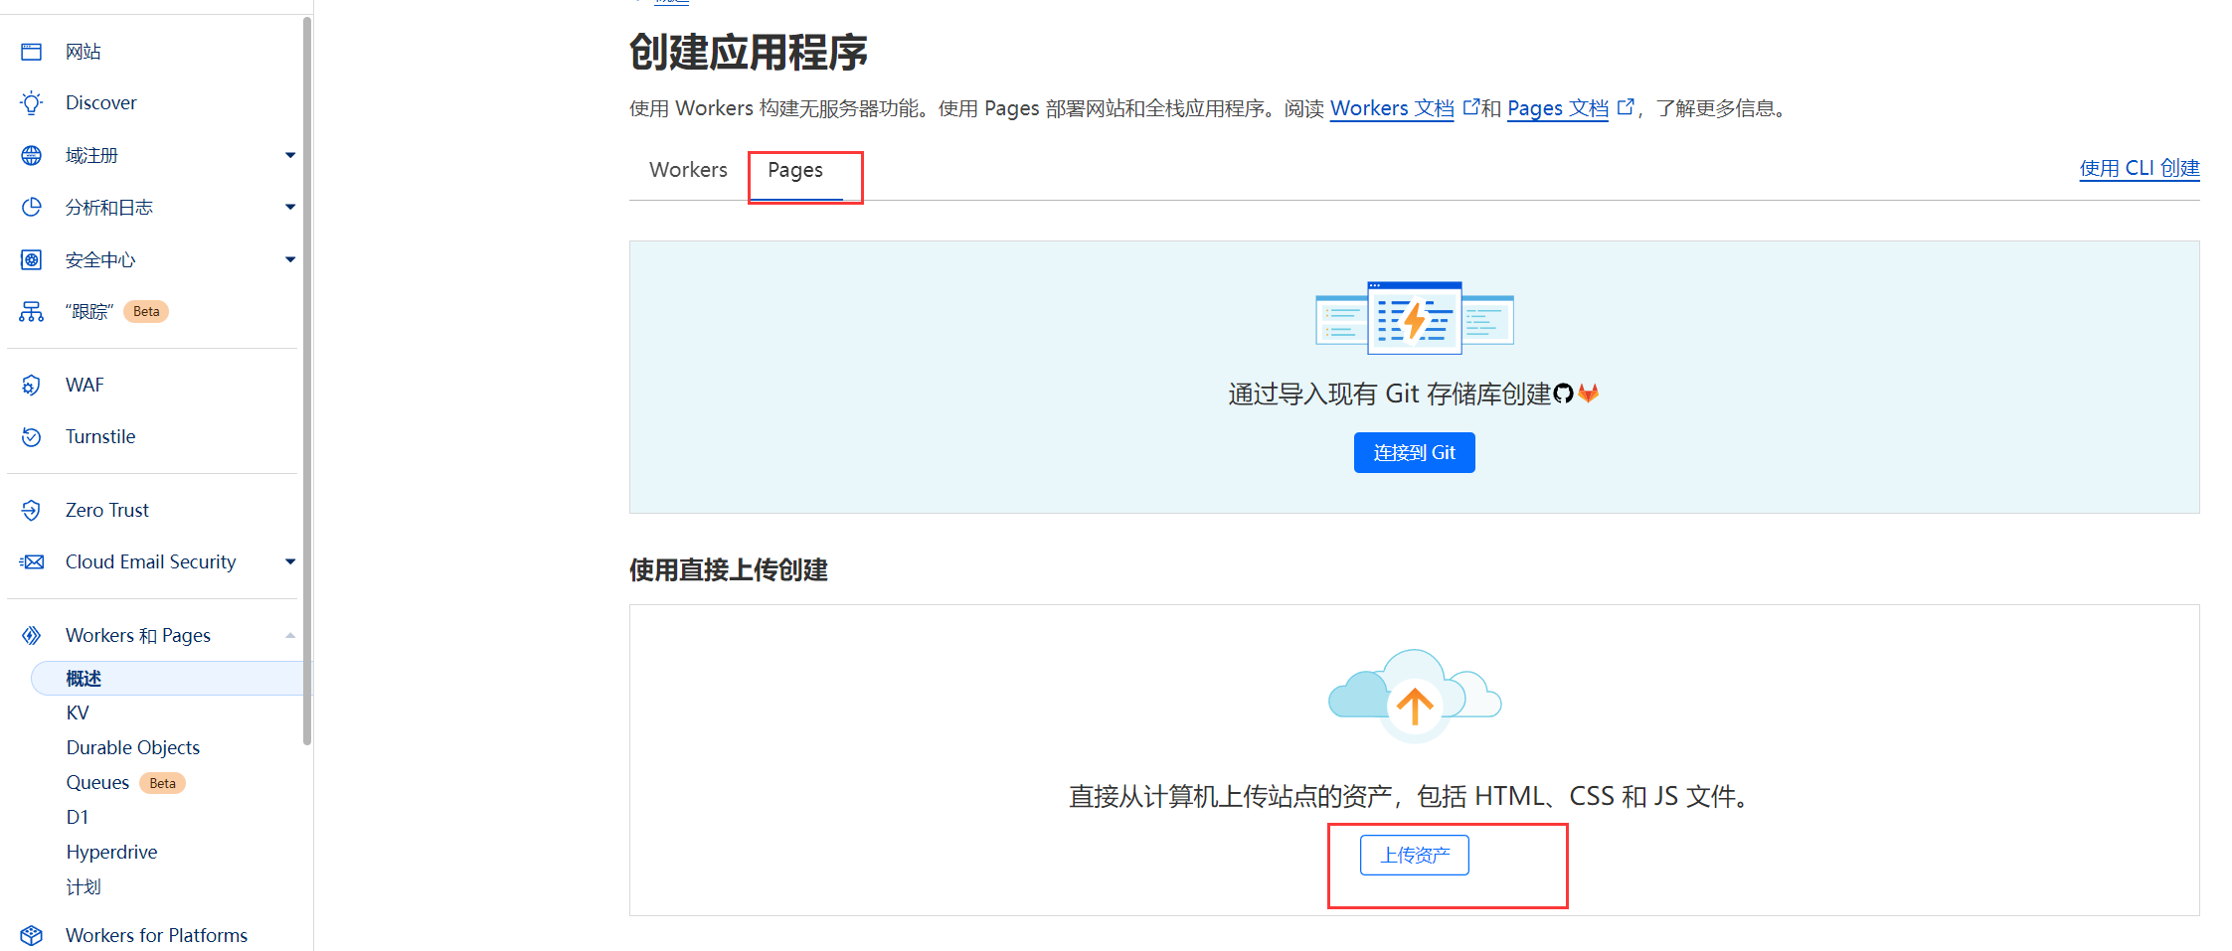Click the sidebar vertical scrollbar
Image resolution: width=2232 pixels, height=951 pixels.
pyautogui.click(x=307, y=381)
